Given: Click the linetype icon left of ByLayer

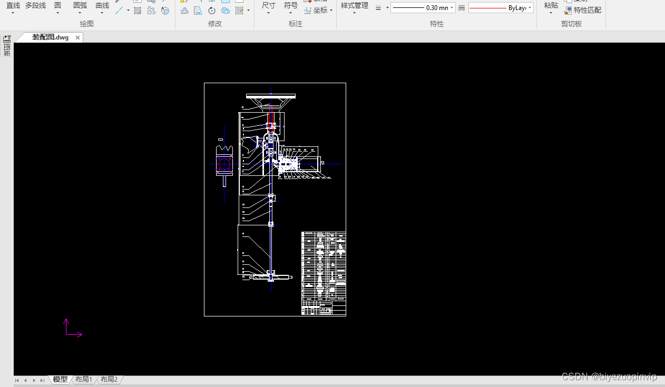Looking at the screenshot, I should coord(462,8).
